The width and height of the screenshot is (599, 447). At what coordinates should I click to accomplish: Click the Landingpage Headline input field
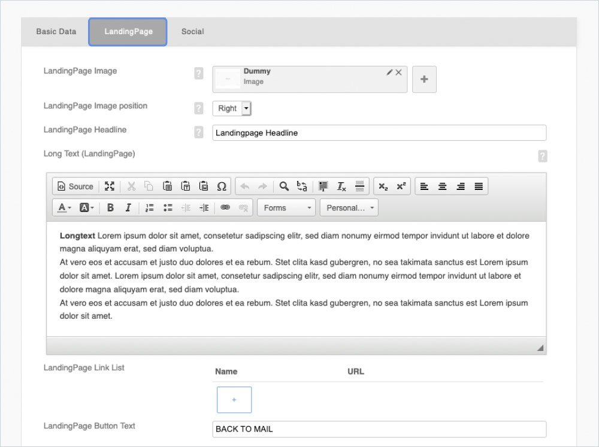379,133
